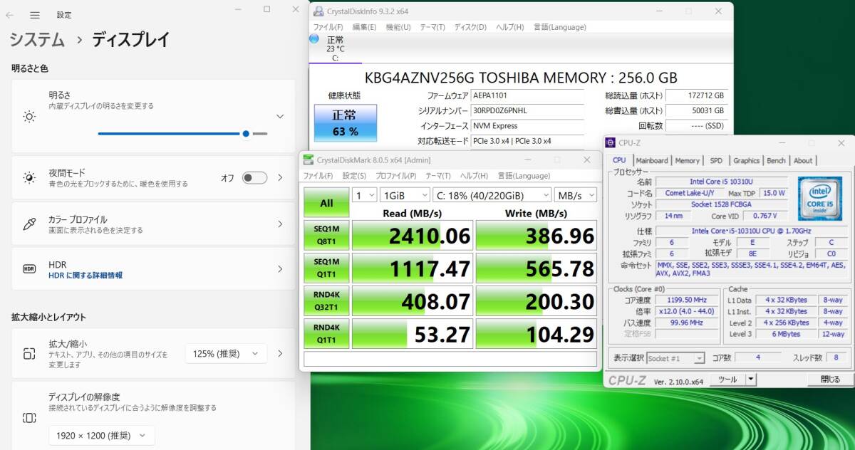
Task: Run the SEQ1M Q1T1 test
Action: 326,268
